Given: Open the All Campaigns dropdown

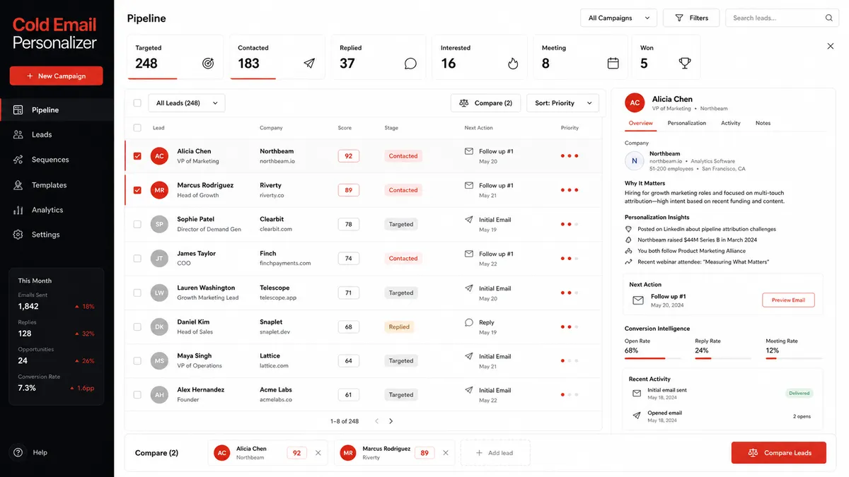Looking at the screenshot, I should pyautogui.click(x=618, y=18).
